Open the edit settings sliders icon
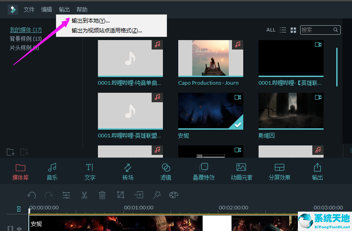The width and height of the screenshot is (352, 231). 66,195
